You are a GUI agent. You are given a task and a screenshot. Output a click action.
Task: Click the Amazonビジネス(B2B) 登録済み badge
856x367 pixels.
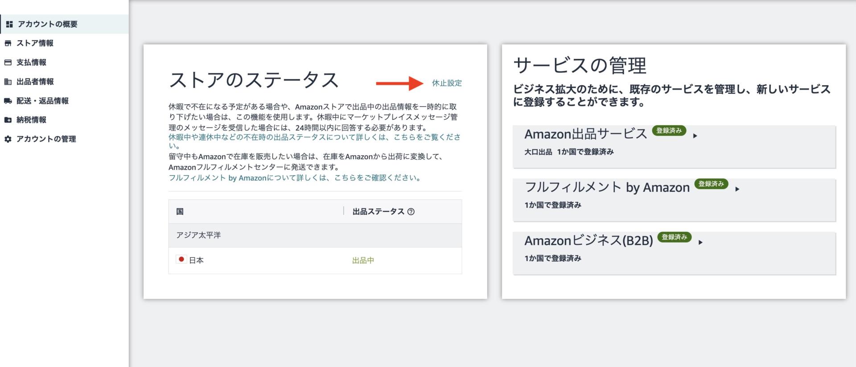coord(674,237)
